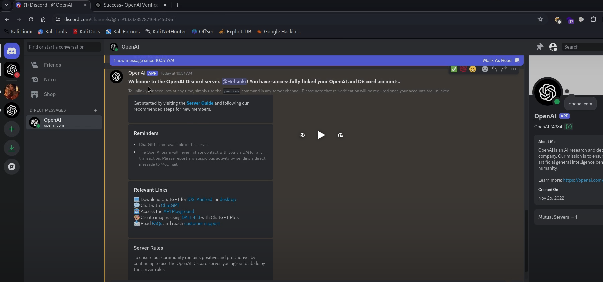Open the OpenAI server icon below the portrait avatar
Viewport: 603px width, 282px height.
click(x=12, y=110)
